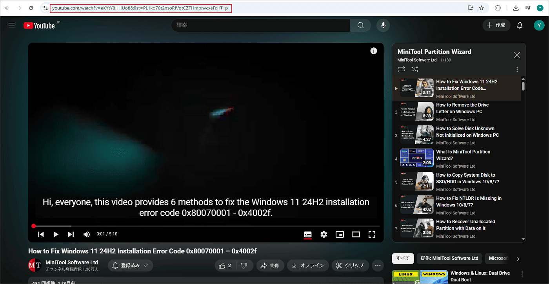Show video info card icon
The height and width of the screenshot is (284, 549).
point(374,51)
